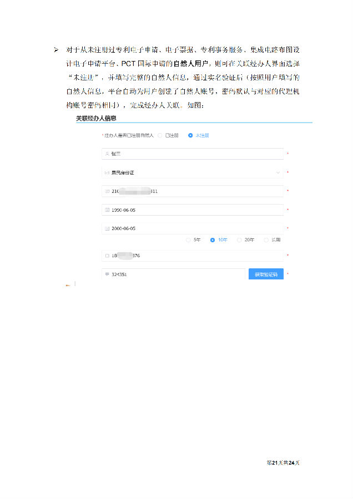
Task: Click calendar icon beside 2000-06-05
Action: point(107,228)
